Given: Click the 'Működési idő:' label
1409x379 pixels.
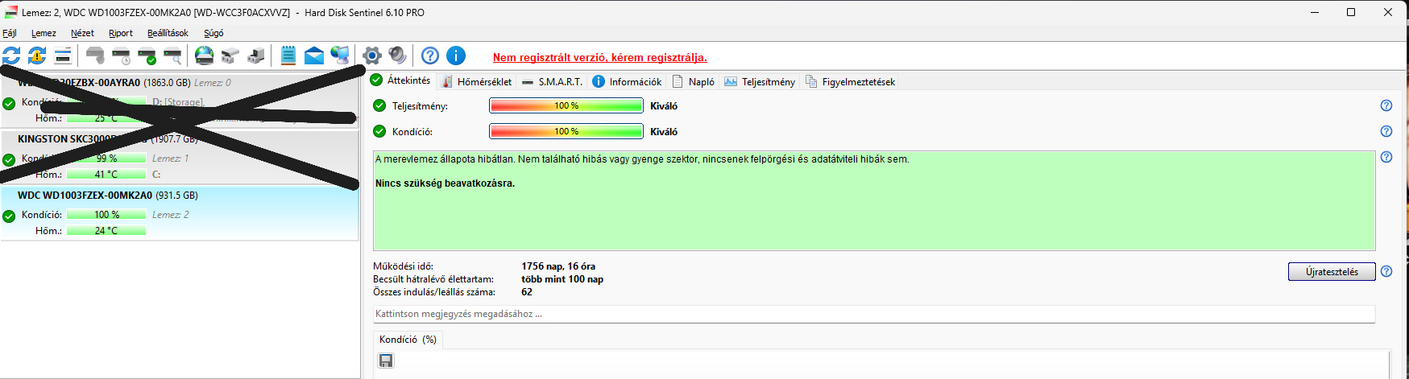Looking at the screenshot, I should (403, 266).
